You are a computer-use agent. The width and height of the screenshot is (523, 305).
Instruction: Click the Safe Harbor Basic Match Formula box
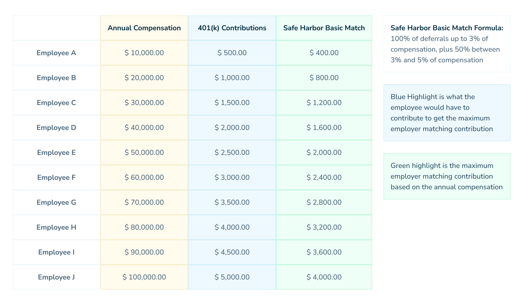click(447, 44)
